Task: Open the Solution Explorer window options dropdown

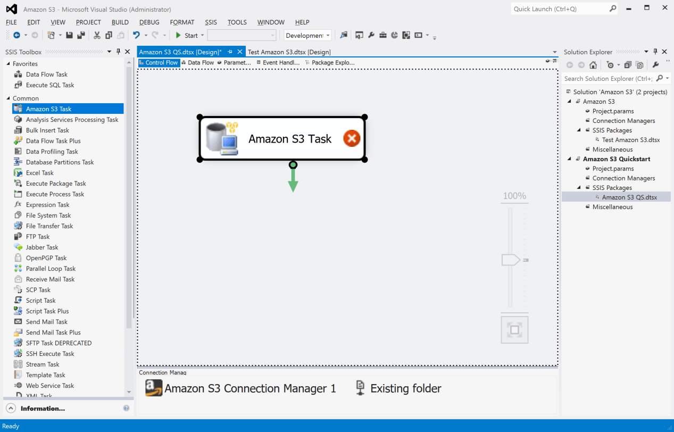Action: tap(646, 52)
